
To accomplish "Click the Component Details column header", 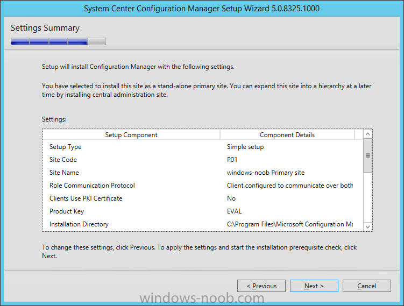I will (287, 134).
